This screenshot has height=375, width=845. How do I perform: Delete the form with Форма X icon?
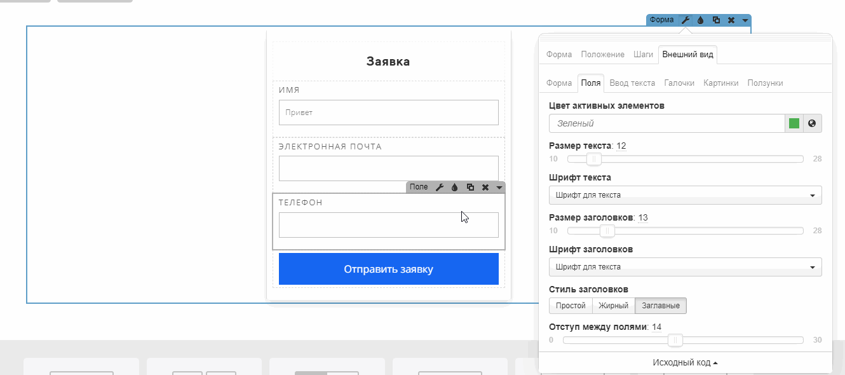731,20
